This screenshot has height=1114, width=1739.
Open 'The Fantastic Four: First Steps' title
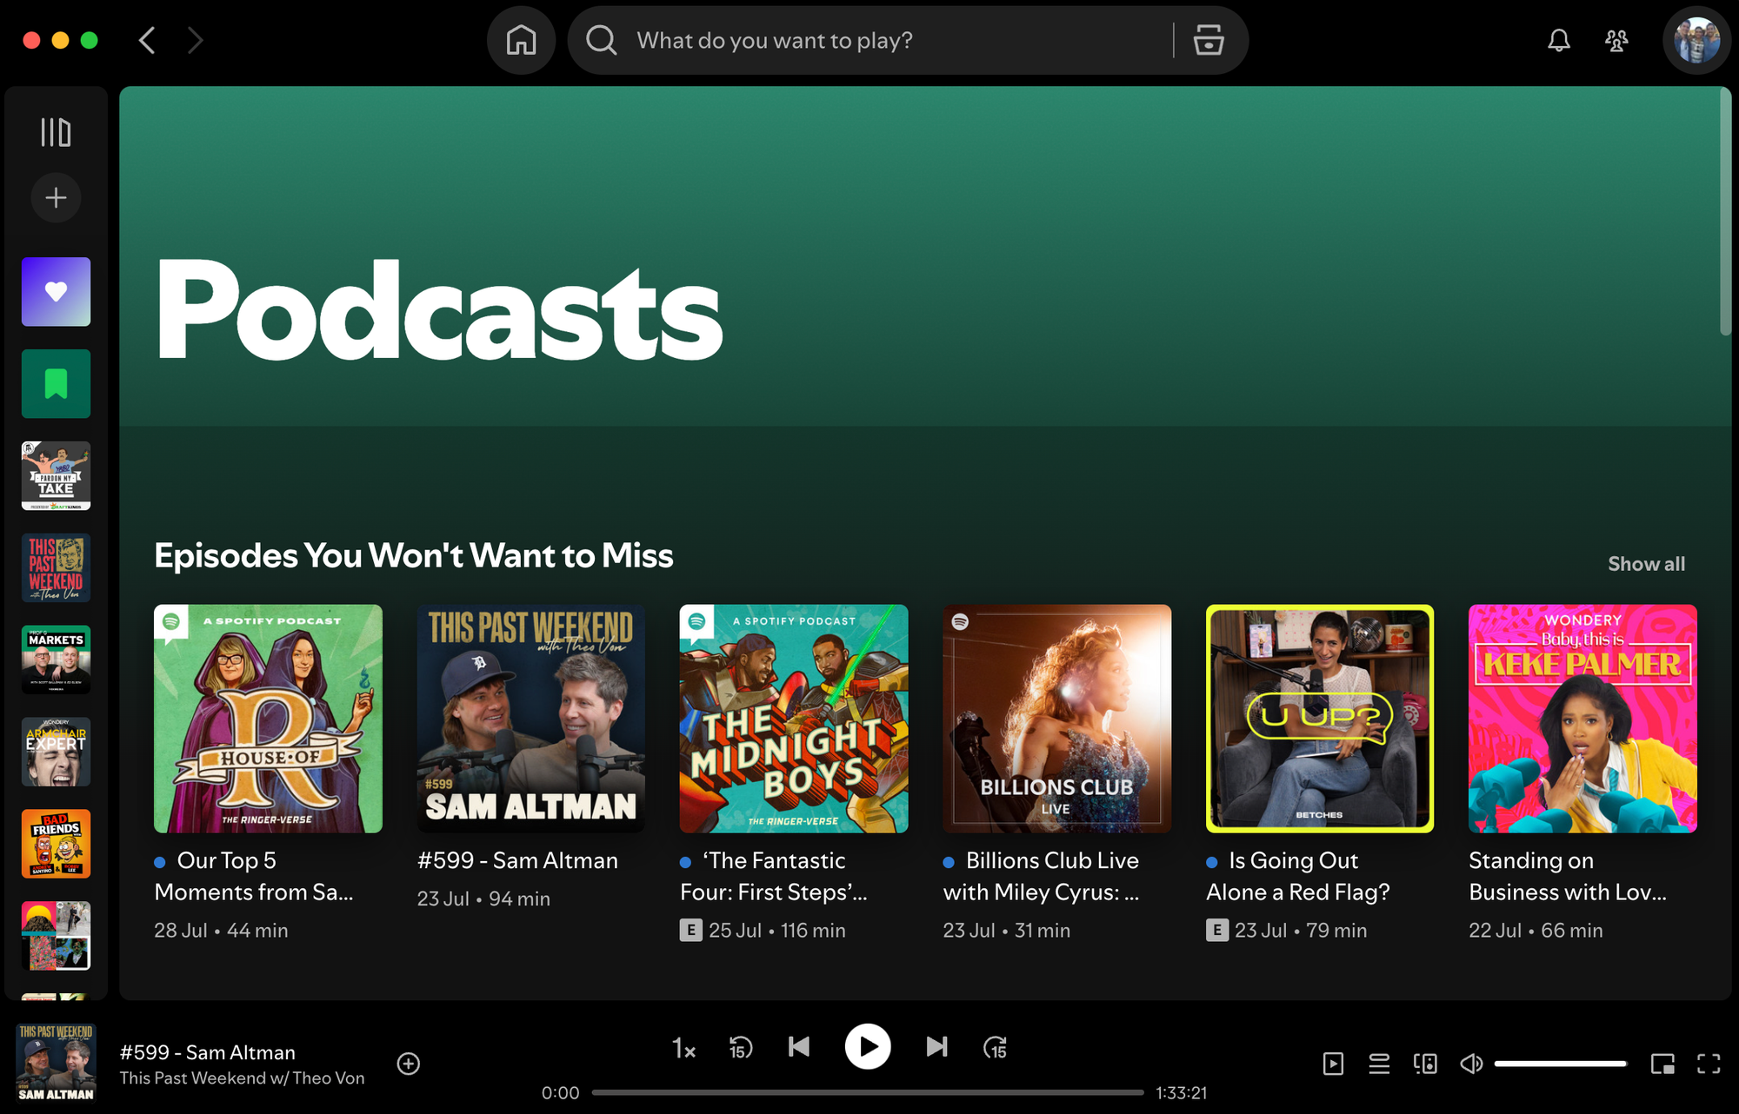pyautogui.click(x=774, y=876)
